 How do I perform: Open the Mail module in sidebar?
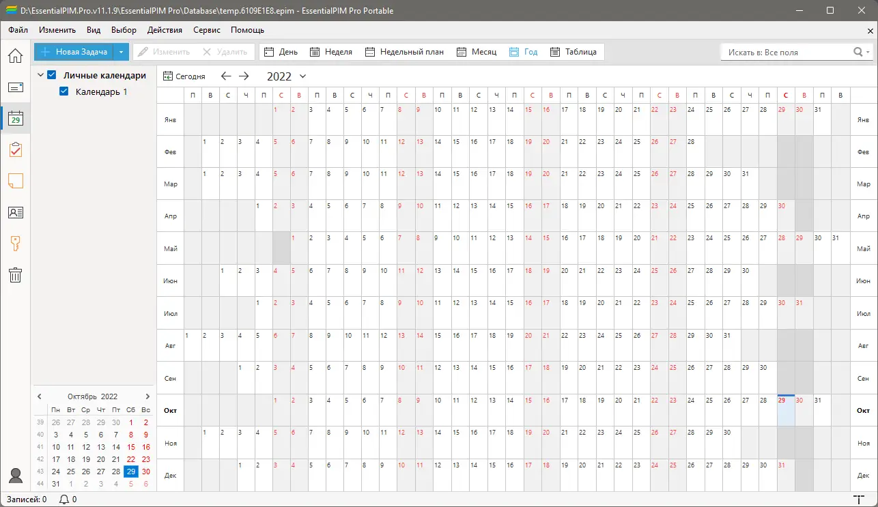click(x=15, y=87)
